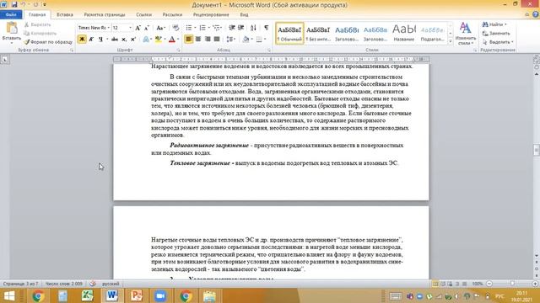The image size is (540, 303).
Task: Click the Borders icon
Action: 259,40
